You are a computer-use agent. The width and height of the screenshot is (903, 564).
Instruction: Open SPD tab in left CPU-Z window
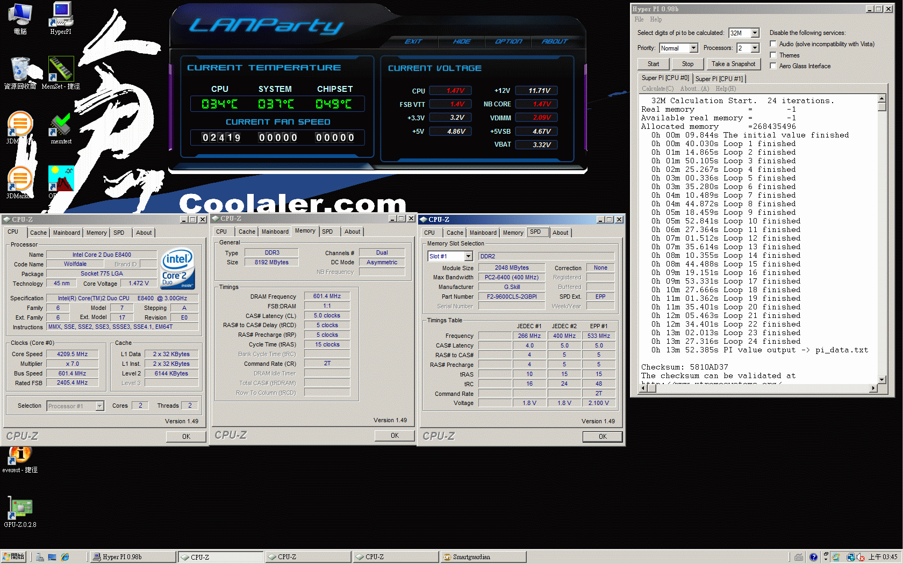(x=119, y=233)
